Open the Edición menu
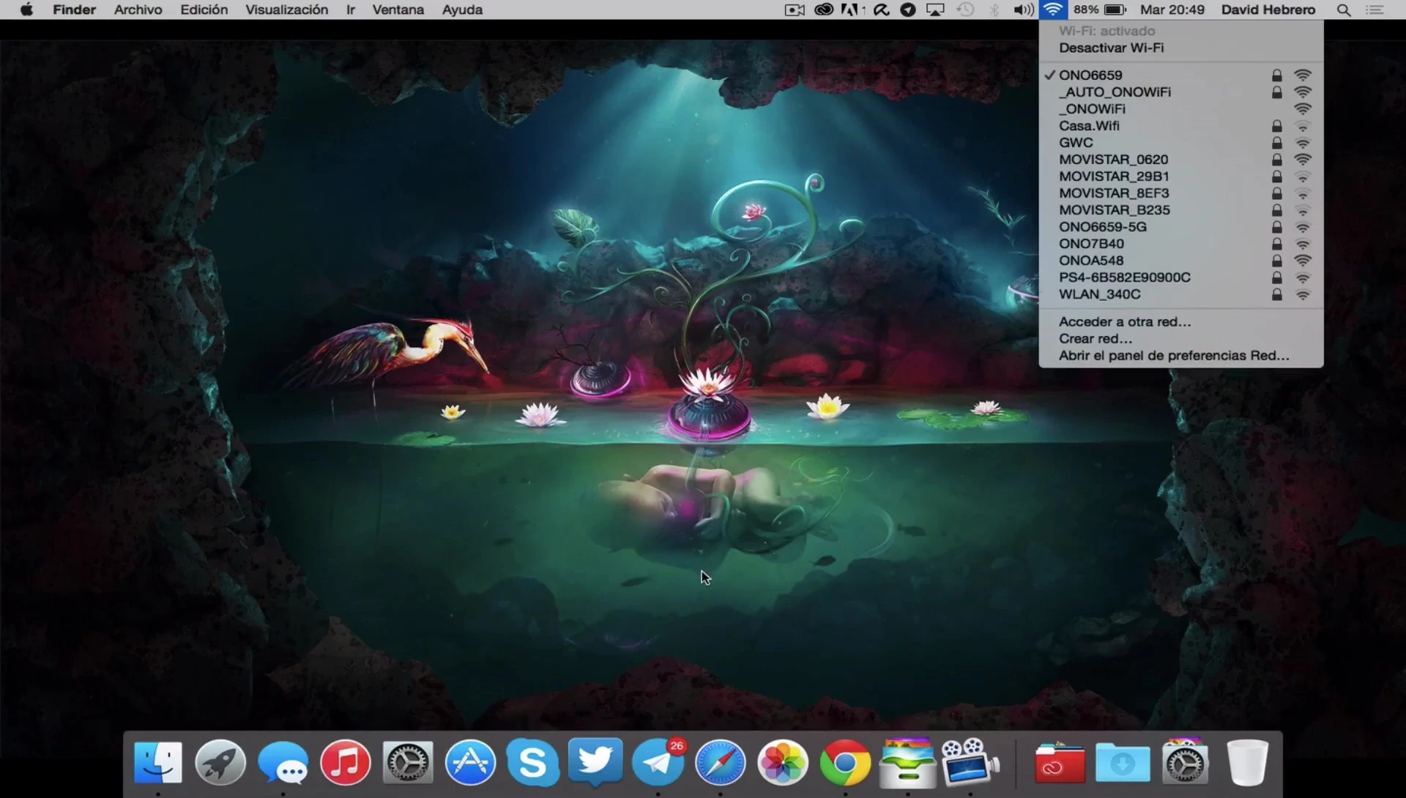The height and width of the screenshot is (798, 1406). click(204, 10)
